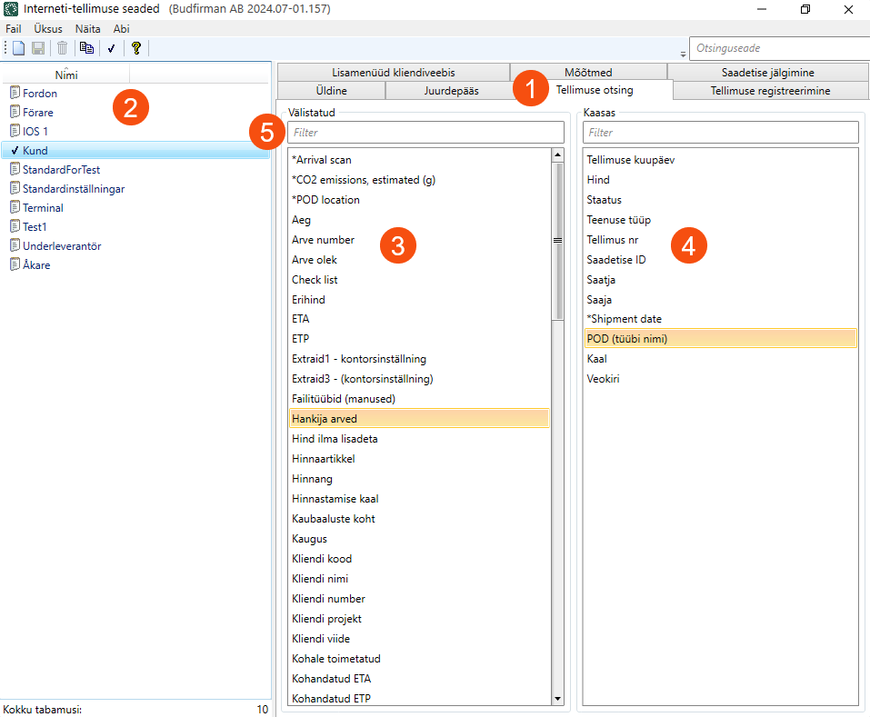Open the Näita menu
This screenshot has height=717, width=870.
(87, 28)
